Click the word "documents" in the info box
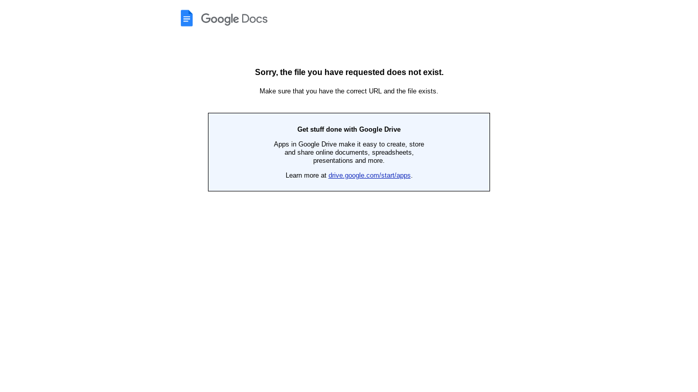The height and width of the screenshot is (392, 698). 352,153
